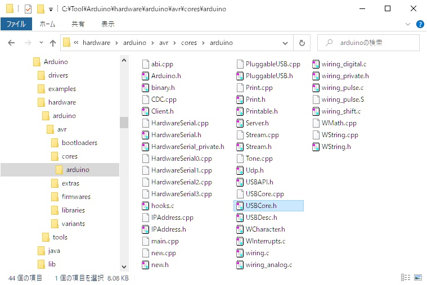Open the recent locations dropdown arrow

41,43
